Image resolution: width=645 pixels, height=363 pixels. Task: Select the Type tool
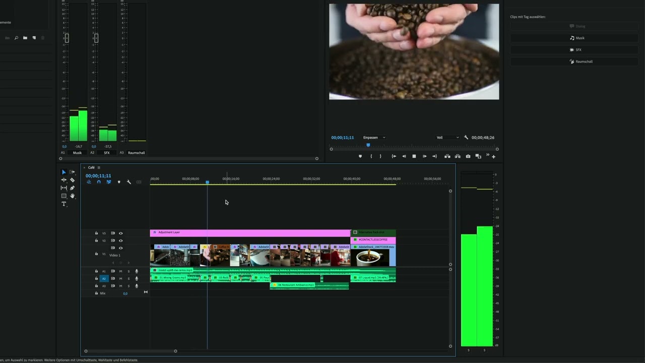[x=63, y=204]
